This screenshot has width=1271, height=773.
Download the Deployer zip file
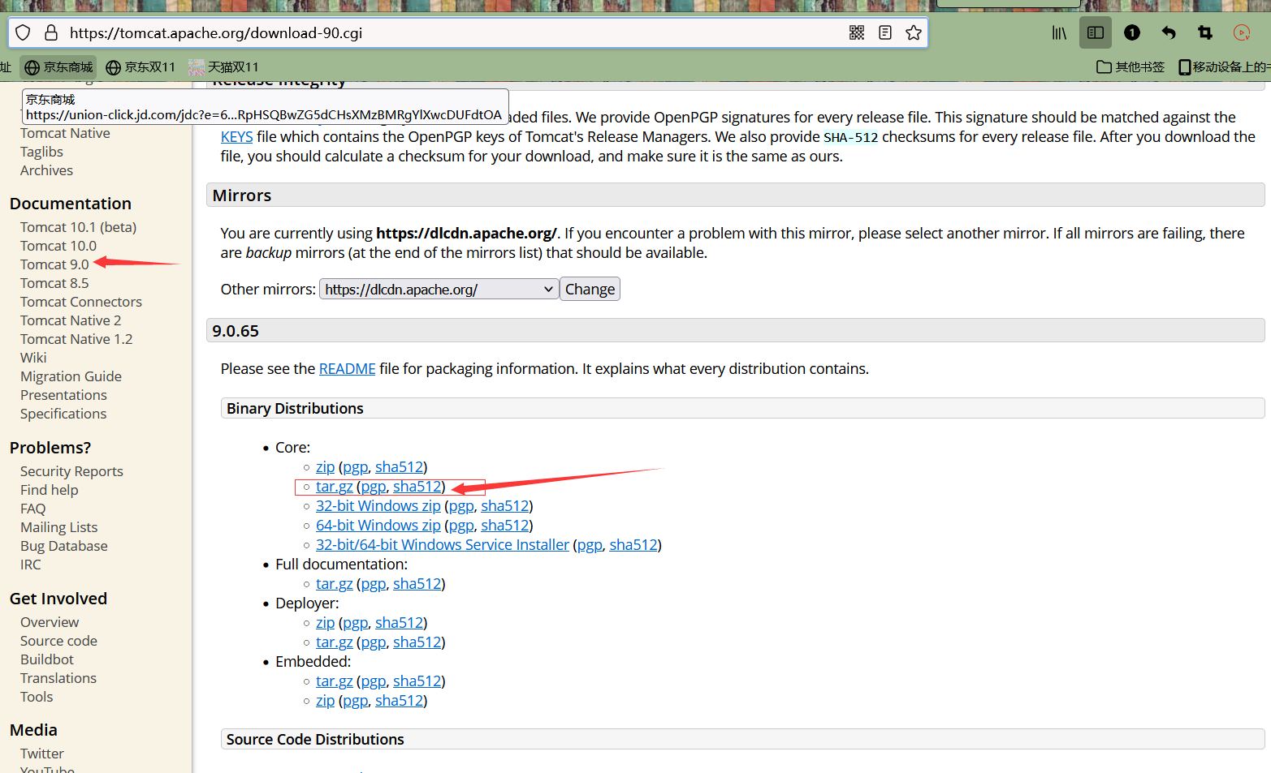(326, 623)
